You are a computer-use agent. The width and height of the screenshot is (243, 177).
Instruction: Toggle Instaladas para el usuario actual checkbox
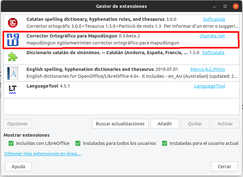tap(165, 143)
